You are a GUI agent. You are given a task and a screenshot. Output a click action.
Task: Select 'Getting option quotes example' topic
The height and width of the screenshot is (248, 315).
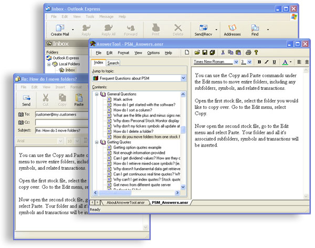pos(137,148)
